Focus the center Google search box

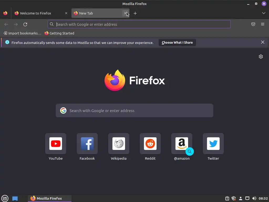134,110
